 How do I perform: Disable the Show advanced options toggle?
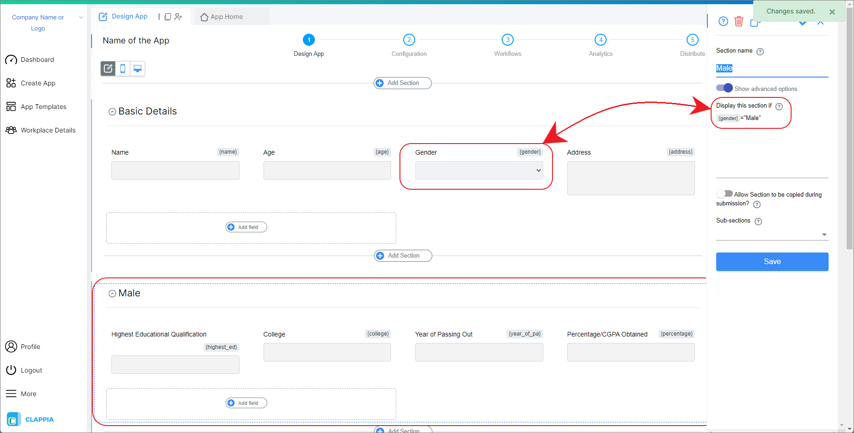pyautogui.click(x=724, y=88)
